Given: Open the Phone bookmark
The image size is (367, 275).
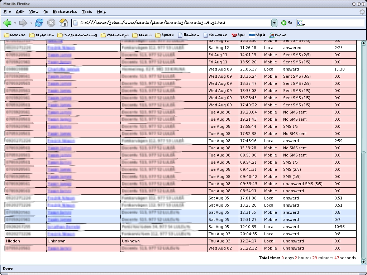Looking at the screenshot, I should pos(278,35).
